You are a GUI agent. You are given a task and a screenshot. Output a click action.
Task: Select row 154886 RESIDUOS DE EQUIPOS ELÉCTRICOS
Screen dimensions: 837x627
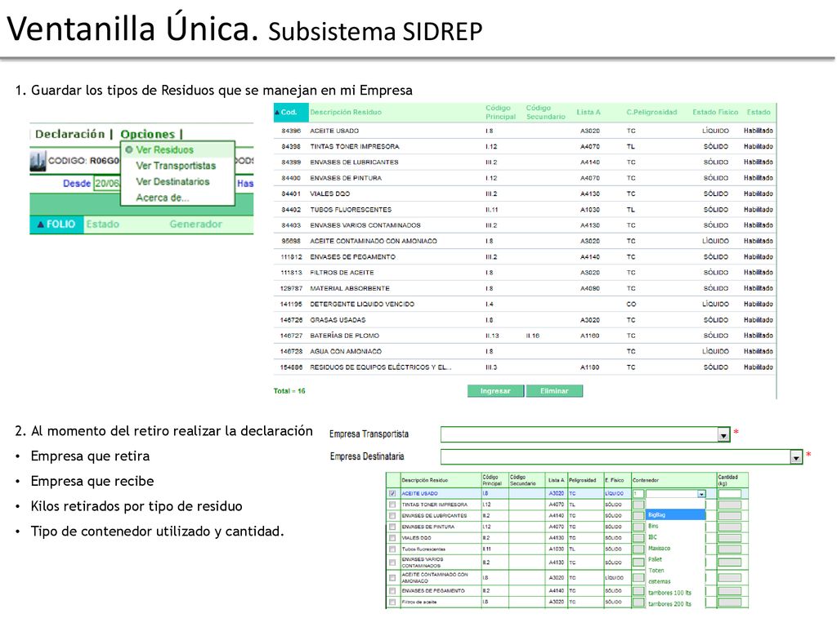coord(525,367)
